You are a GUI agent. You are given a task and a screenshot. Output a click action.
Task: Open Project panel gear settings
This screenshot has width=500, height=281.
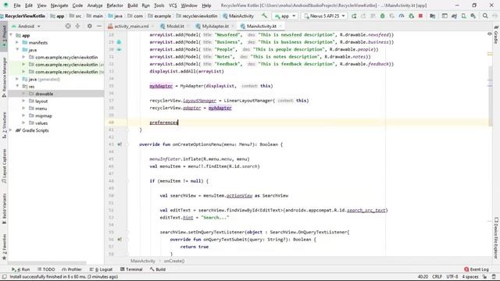click(x=90, y=26)
